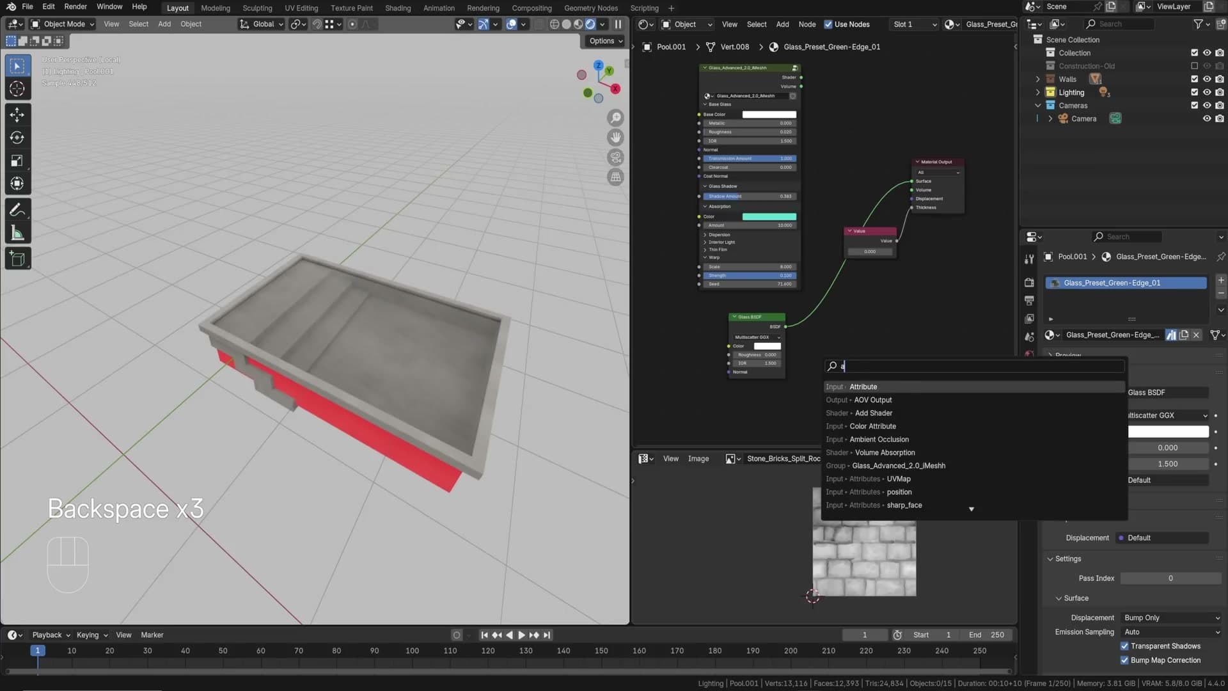The image size is (1228, 691).
Task: Toggle camera view icon in viewport
Action: tap(615, 157)
